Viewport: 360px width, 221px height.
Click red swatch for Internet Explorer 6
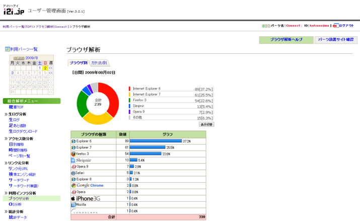coord(129,89)
